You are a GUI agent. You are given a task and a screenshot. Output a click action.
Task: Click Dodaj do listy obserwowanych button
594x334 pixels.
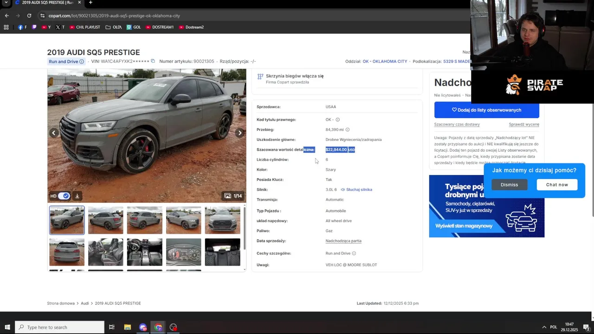point(486,110)
